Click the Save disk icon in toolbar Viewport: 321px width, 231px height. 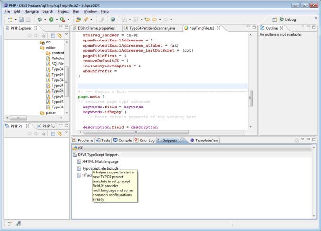(21, 20)
